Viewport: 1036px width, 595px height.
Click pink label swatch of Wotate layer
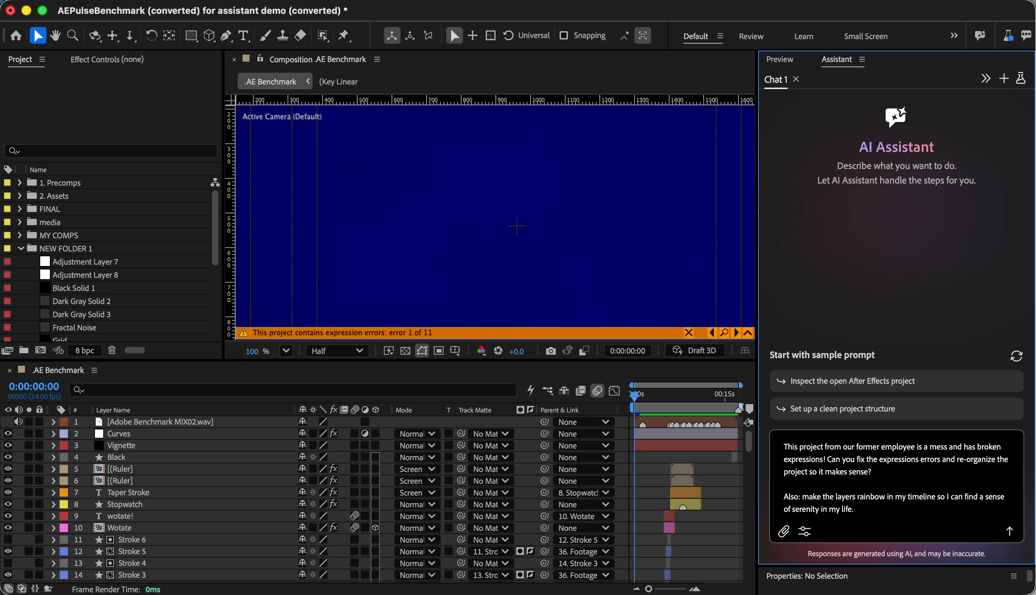(x=64, y=528)
